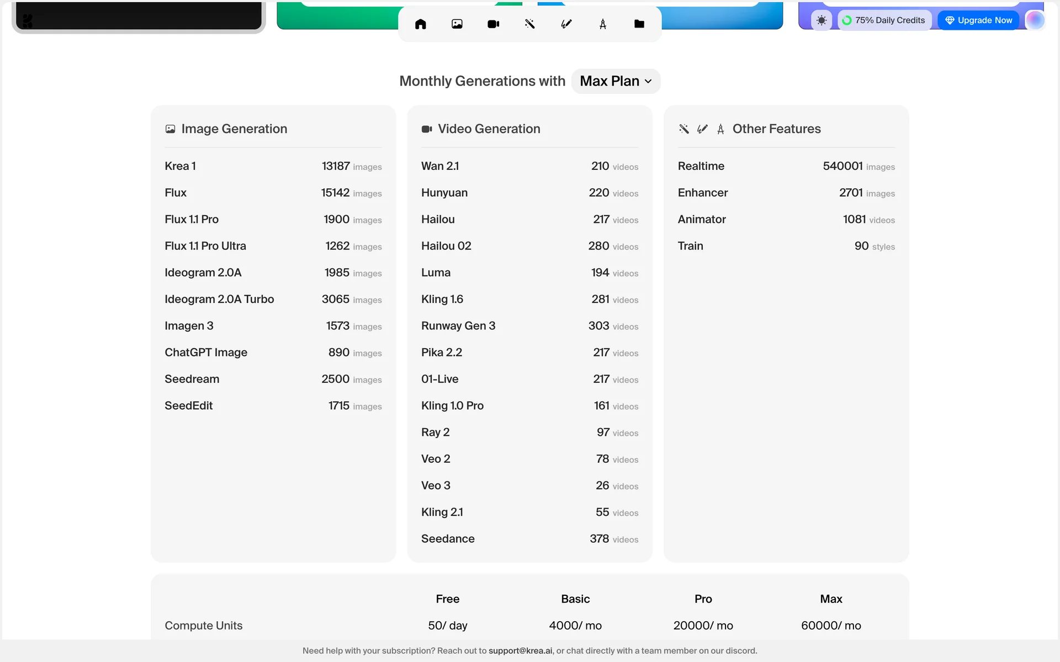Open the Video generation camera icon
Viewport: 1060px width, 662px height.
(494, 24)
